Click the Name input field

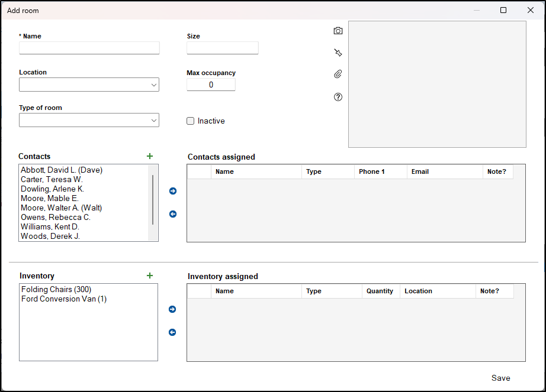pos(89,48)
